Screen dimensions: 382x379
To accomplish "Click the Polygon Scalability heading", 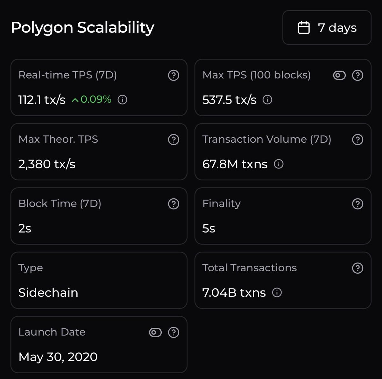I will point(82,28).
